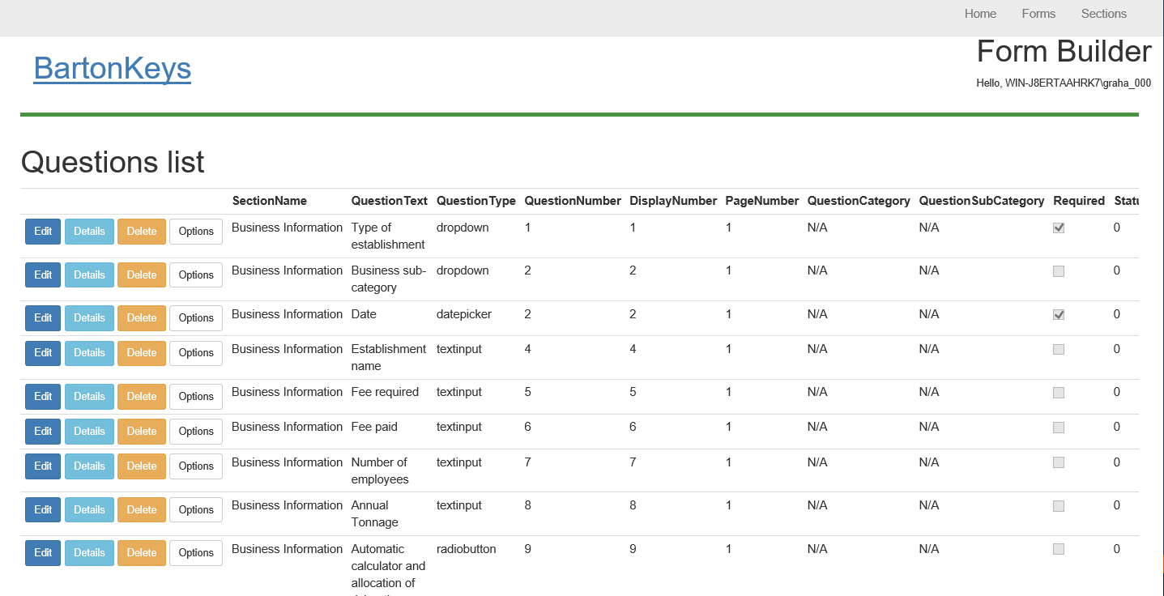Click the QuestionType column header
The height and width of the screenshot is (596, 1164).
[475, 201]
